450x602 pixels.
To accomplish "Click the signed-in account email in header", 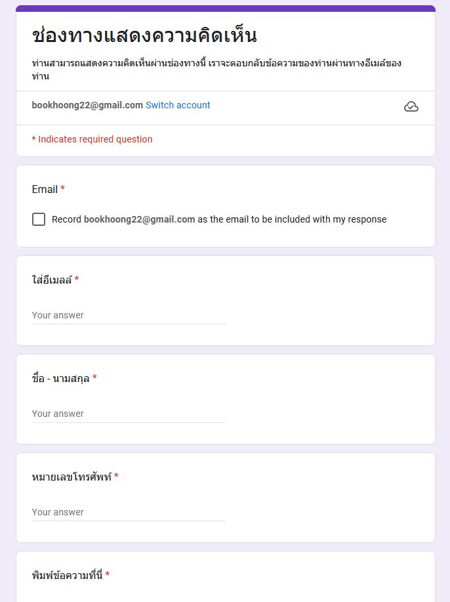I will click(87, 105).
